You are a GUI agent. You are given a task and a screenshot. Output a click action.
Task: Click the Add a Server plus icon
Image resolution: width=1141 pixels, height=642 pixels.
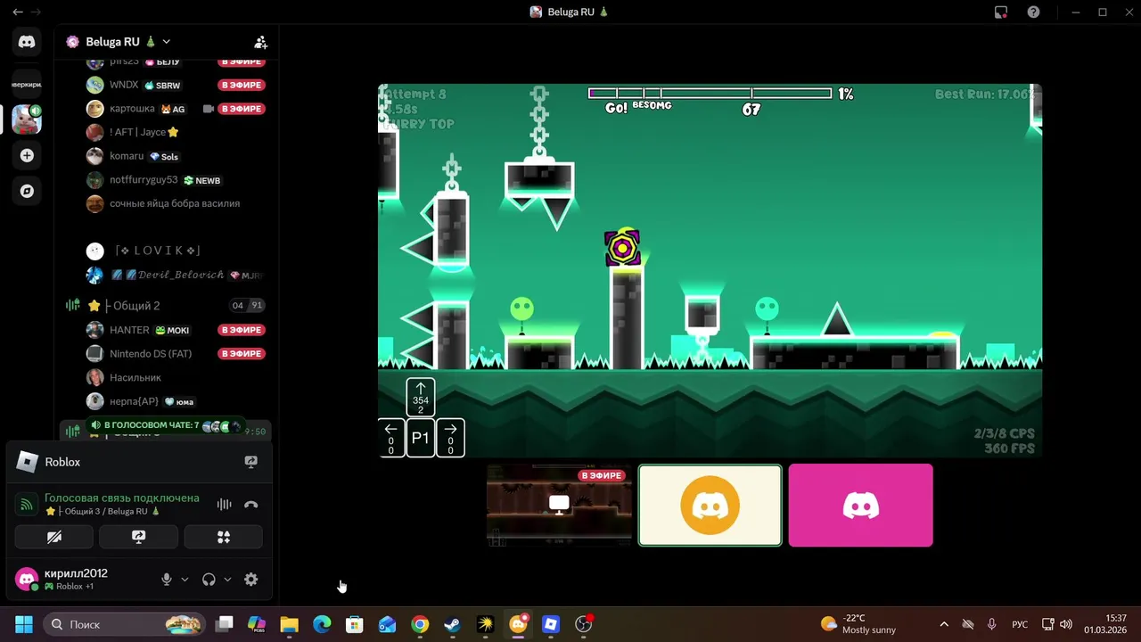27,155
